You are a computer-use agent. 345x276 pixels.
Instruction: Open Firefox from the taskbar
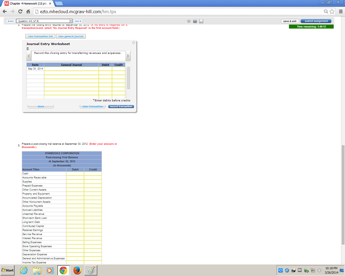pyautogui.click(x=77, y=270)
